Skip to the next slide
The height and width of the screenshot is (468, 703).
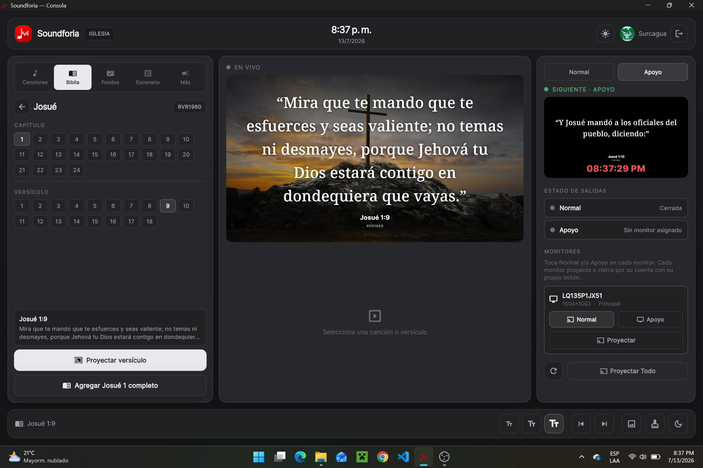coord(604,424)
